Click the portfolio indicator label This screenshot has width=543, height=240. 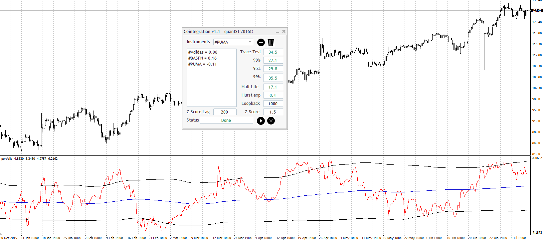(29, 159)
